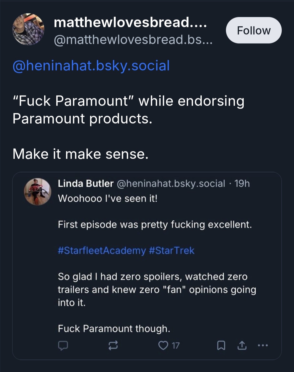Click the Linda Butler author name
The height and width of the screenshot is (372, 294).
(x=85, y=183)
